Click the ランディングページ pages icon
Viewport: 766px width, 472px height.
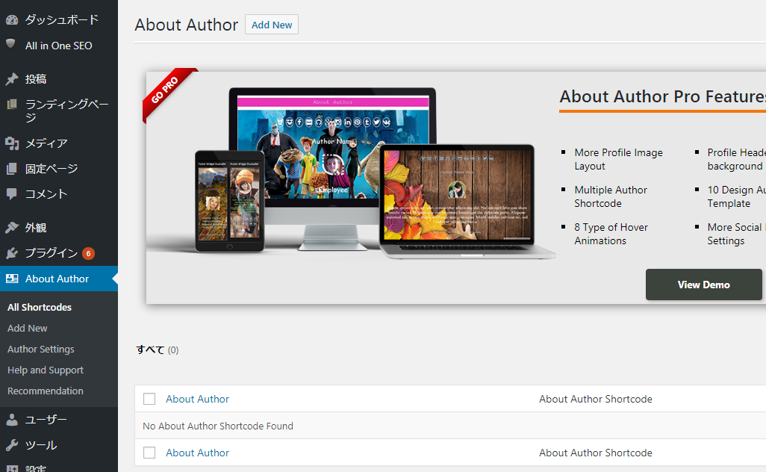(12, 104)
